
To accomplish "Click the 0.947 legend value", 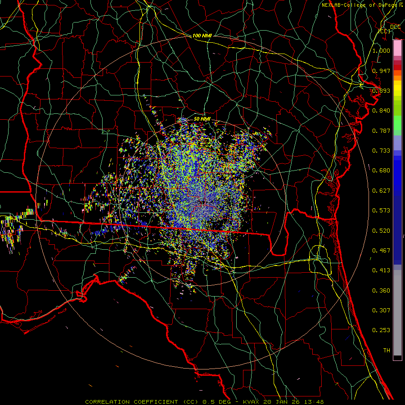I will [381, 71].
